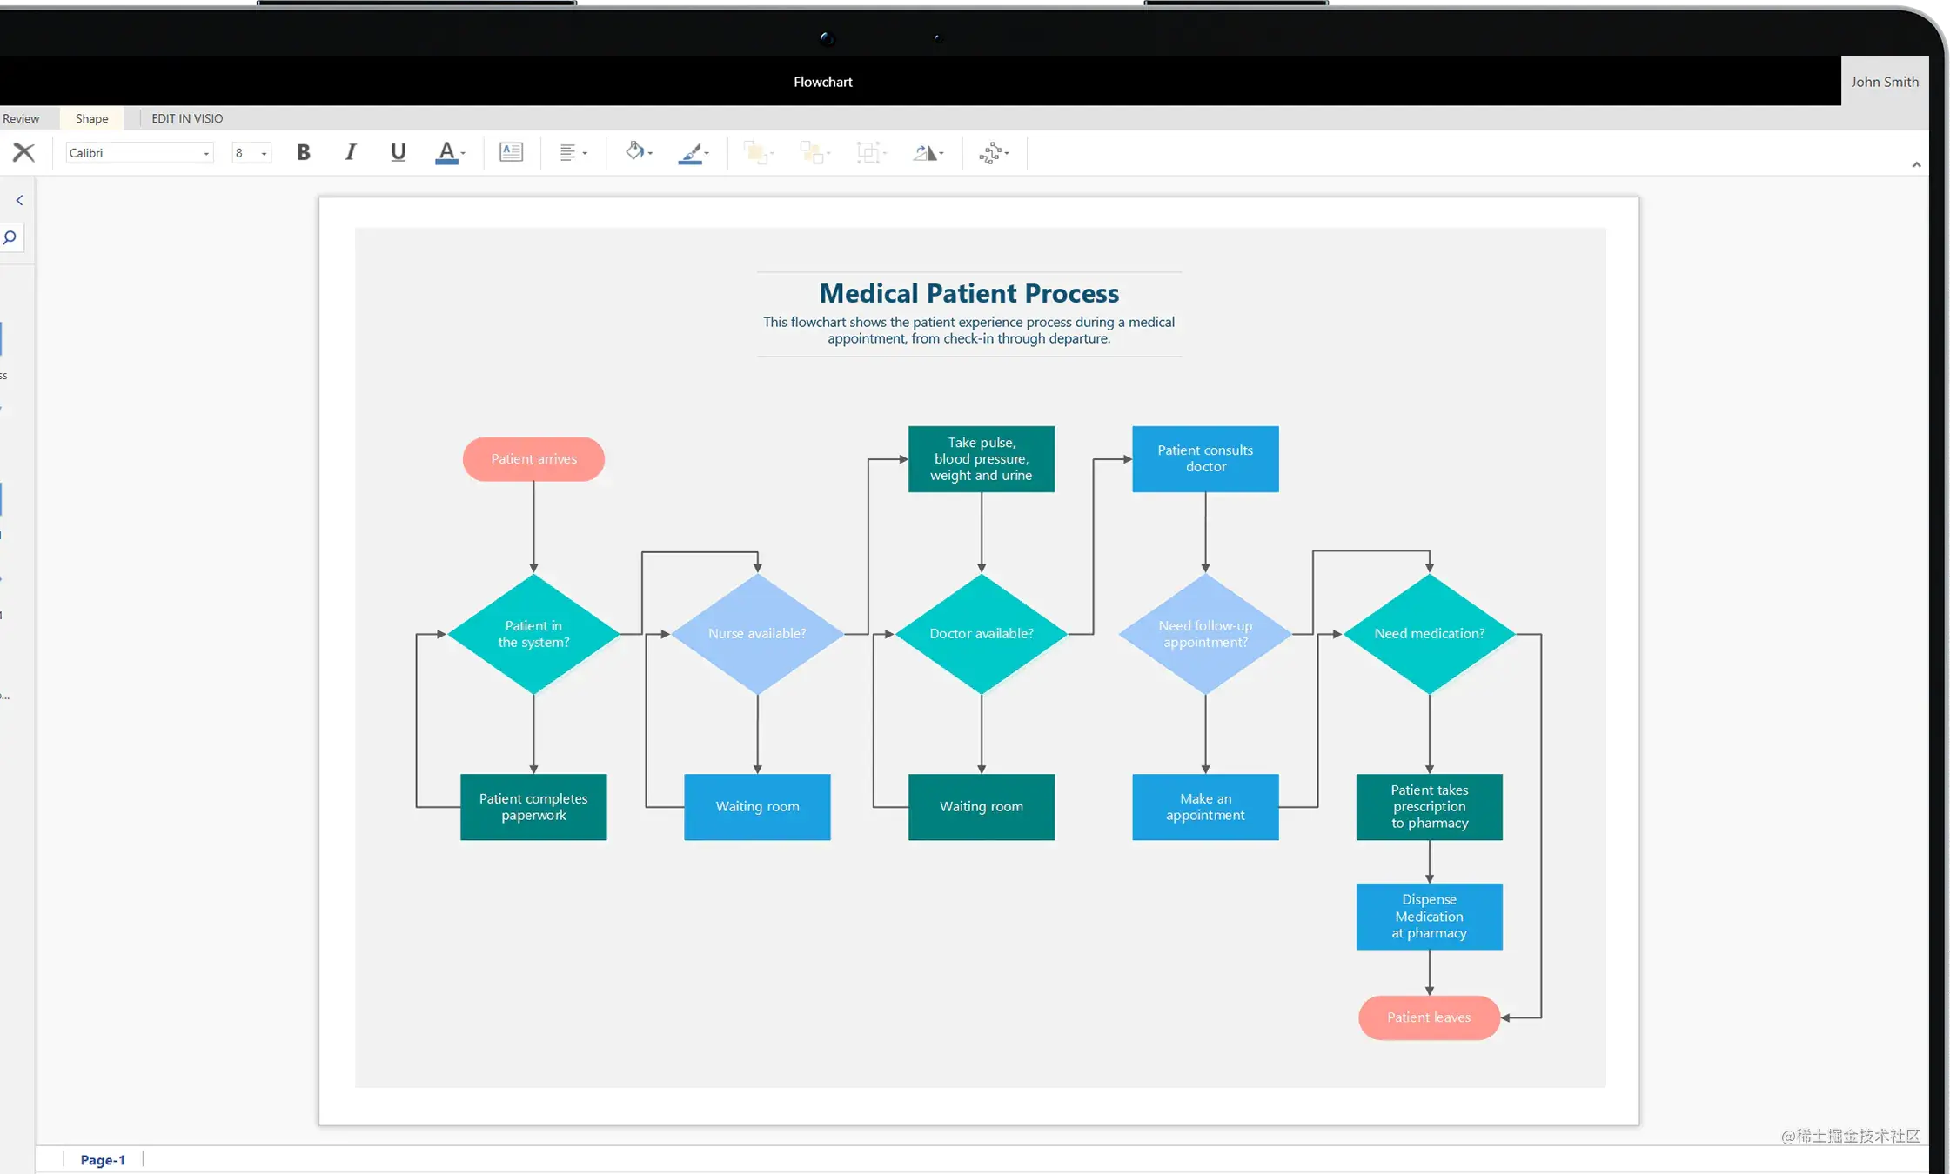
Task: Click the Cut scissors icon
Action: click(23, 153)
